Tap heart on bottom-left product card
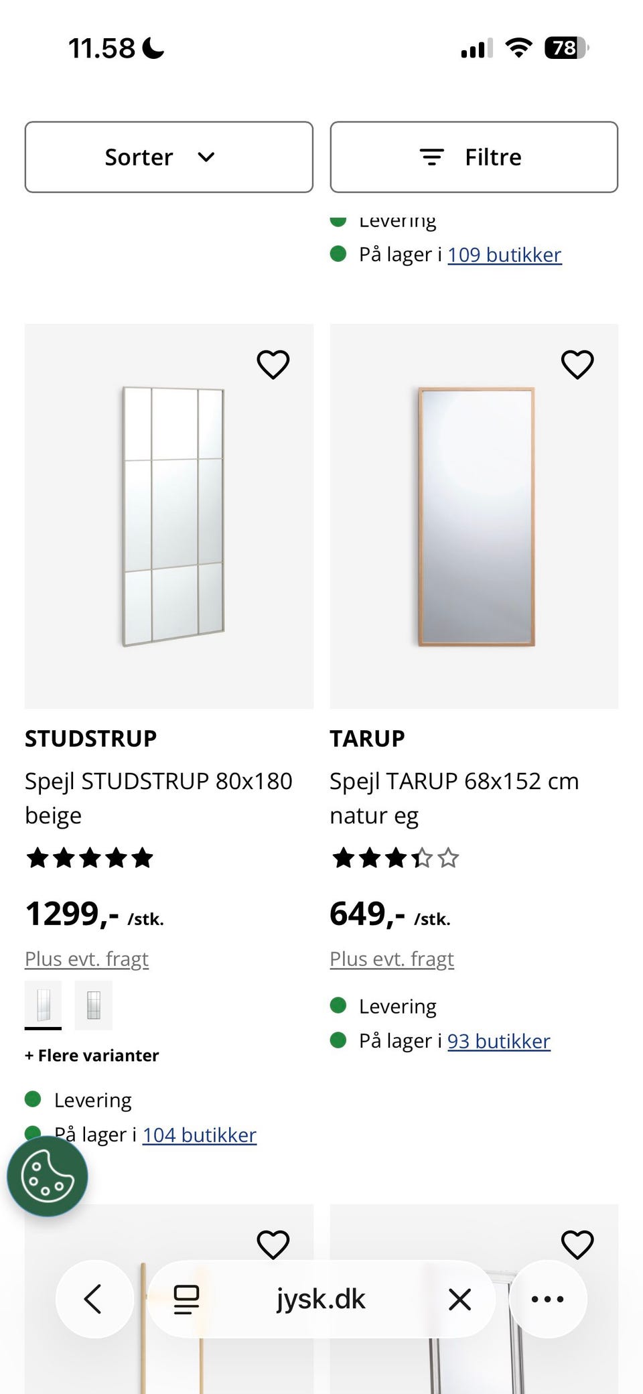 (x=273, y=1245)
